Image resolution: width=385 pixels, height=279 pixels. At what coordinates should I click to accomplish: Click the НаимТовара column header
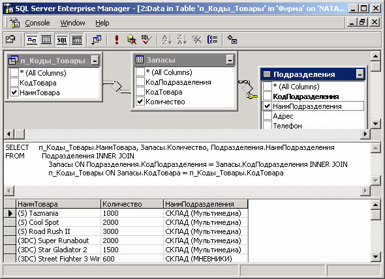coord(59,204)
